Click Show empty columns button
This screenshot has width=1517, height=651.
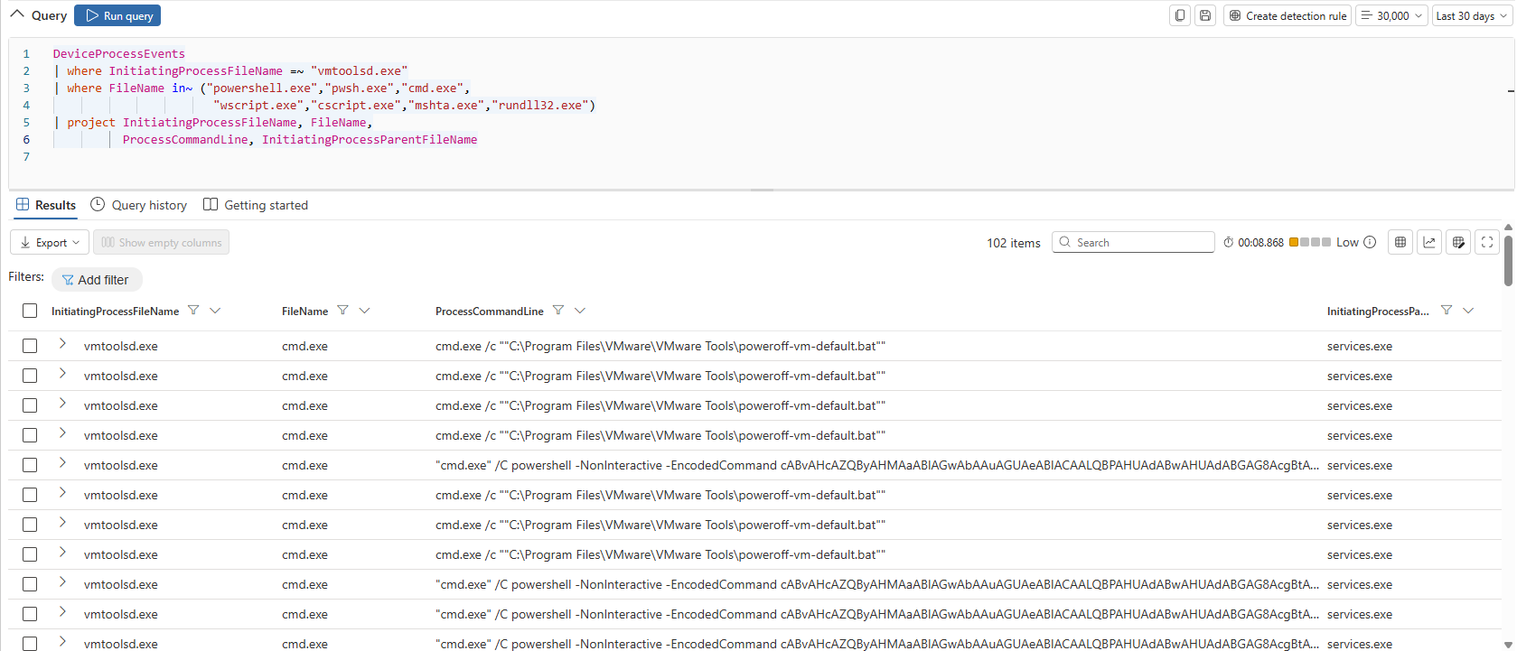coord(161,242)
